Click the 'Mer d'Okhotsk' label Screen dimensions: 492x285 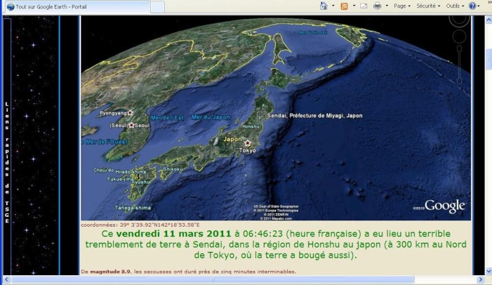pos(313,33)
